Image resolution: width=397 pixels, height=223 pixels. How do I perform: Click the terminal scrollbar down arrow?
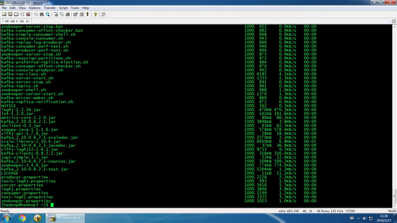point(395,205)
